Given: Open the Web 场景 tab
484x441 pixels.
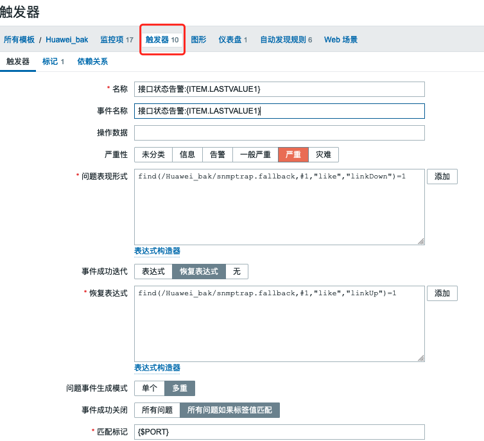Looking at the screenshot, I should point(340,40).
